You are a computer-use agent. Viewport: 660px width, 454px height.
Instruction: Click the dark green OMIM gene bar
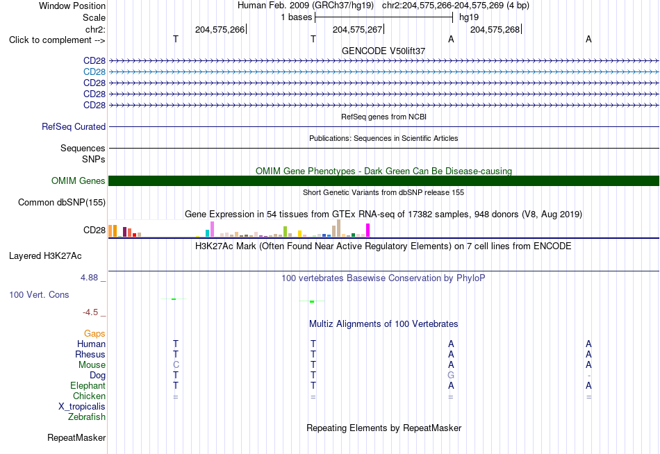coord(383,181)
